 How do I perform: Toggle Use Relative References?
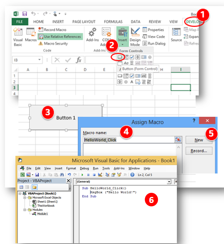(x=60, y=37)
